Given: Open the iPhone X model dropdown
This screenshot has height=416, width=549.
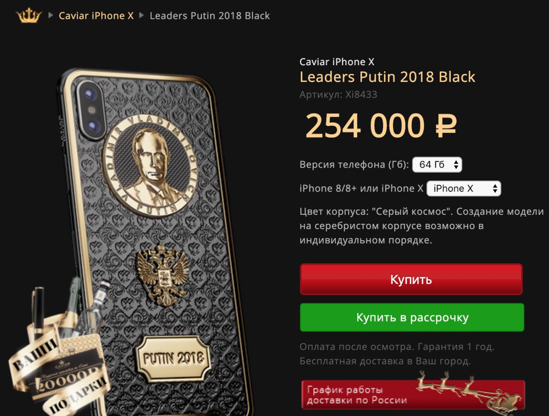Looking at the screenshot, I should pyautogui.click(x=464, y=189).
